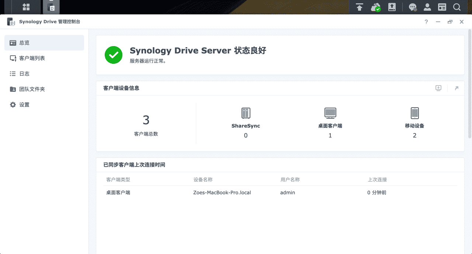Click the client total number 3
472x254 pixels.
[x=146, y=120]
